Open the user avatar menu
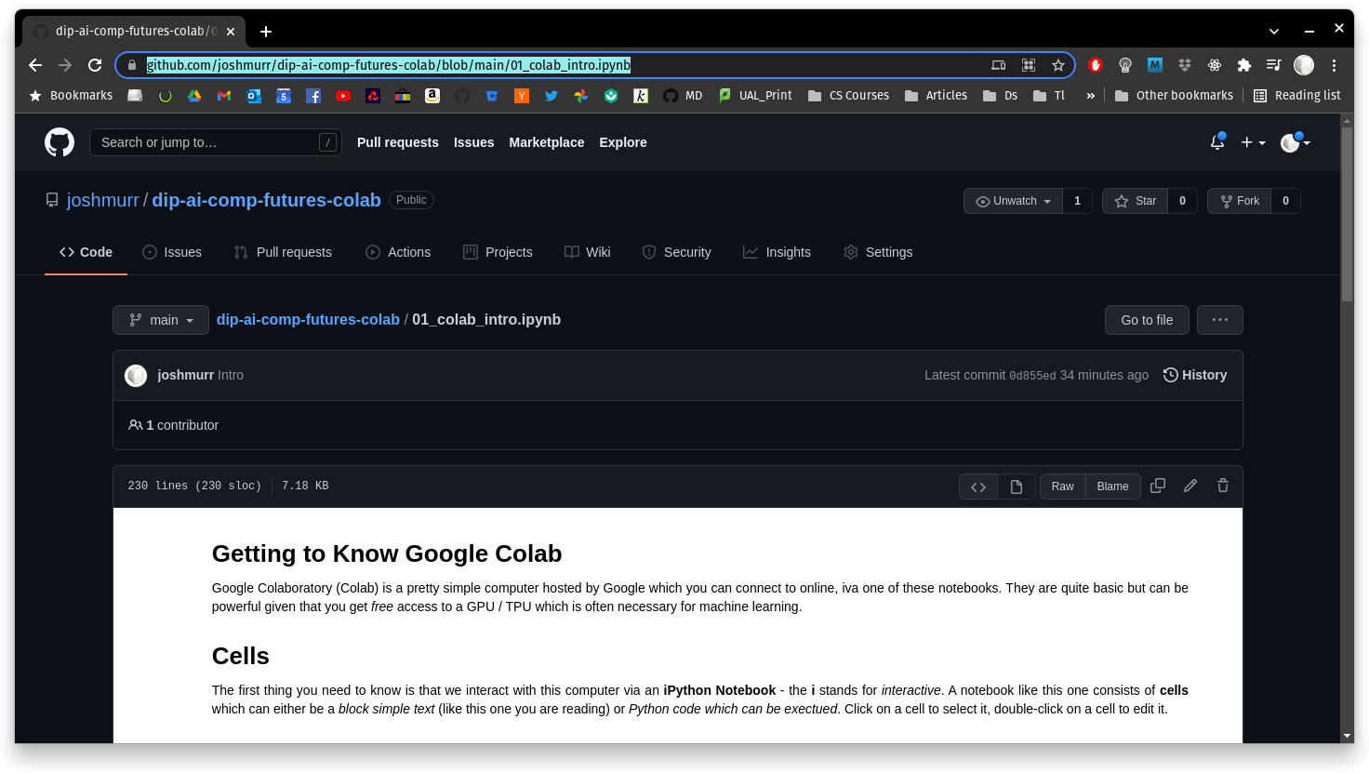The image size is (1369, 773). pos(1295,142)
